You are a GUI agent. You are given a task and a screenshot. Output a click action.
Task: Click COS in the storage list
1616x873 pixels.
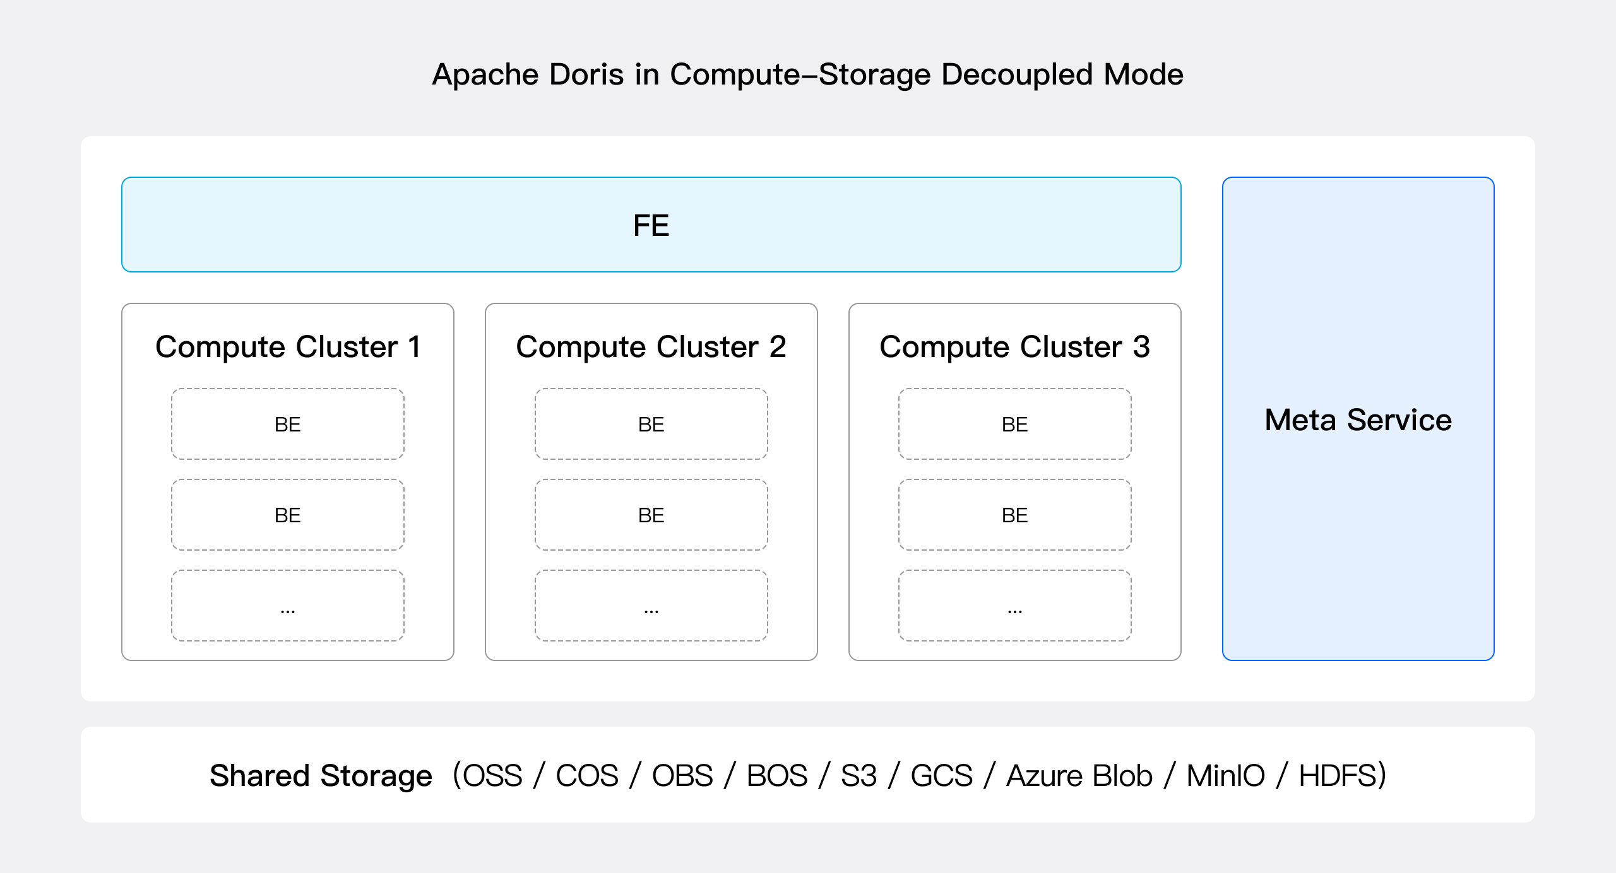tap(587, 776)
